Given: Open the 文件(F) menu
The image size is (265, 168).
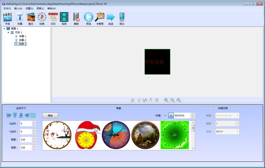Looking at the screenshot, I should coord(7,8).
